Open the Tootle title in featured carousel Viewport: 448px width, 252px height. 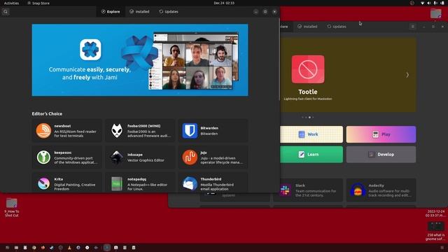tap(308, 92)
